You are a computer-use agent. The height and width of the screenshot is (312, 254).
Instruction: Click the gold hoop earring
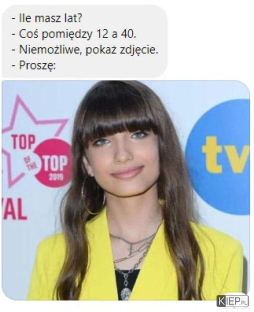point(92,196)
